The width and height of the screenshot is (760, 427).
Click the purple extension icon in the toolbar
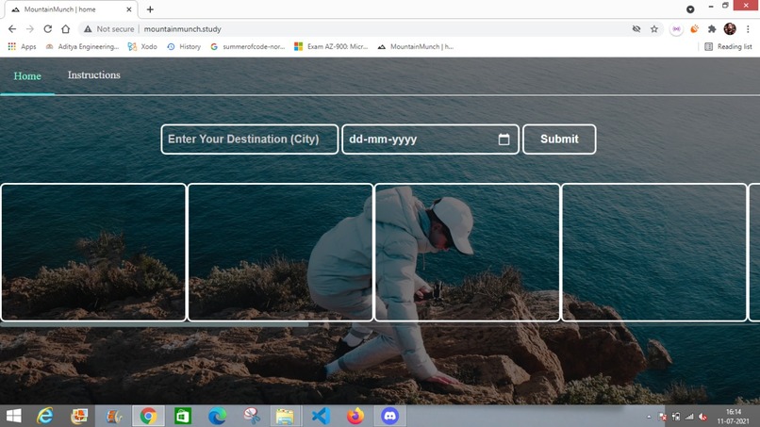click(x=676, y=29)
